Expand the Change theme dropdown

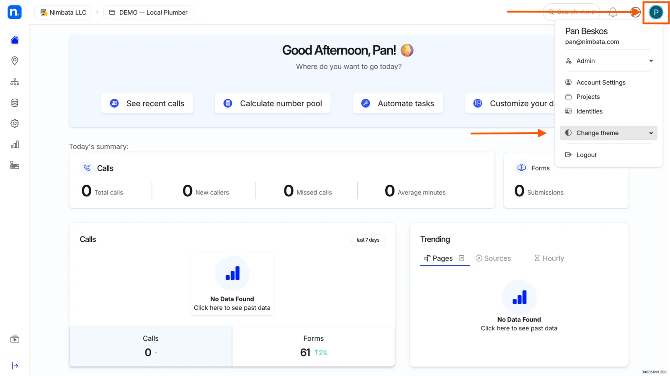pyautogui.click(x=609, y=133)
